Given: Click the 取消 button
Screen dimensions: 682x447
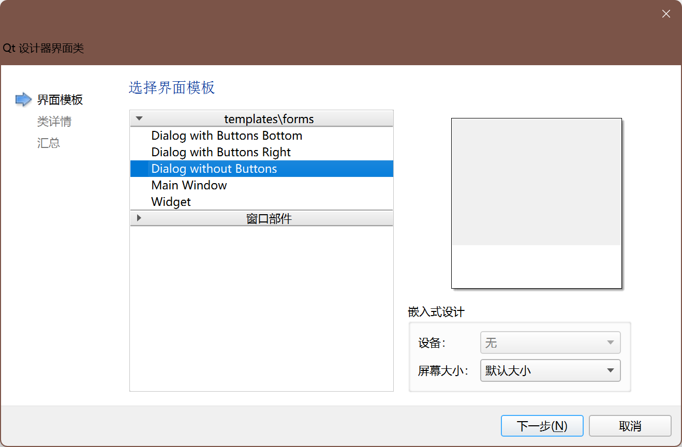Looking at the screenshot, I should [x=630, y=426].
